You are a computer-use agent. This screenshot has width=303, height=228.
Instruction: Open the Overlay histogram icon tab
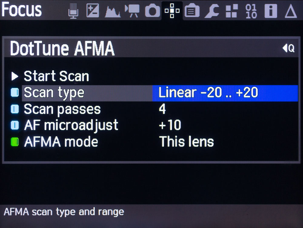(113, 12)
